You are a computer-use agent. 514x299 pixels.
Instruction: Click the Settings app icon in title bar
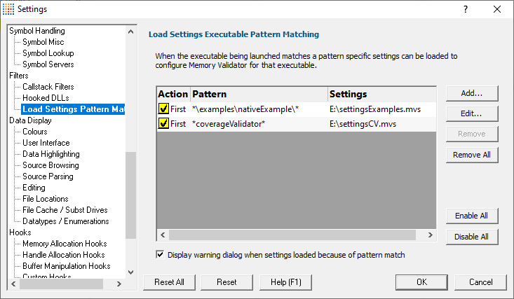click(x=8, y=9)
